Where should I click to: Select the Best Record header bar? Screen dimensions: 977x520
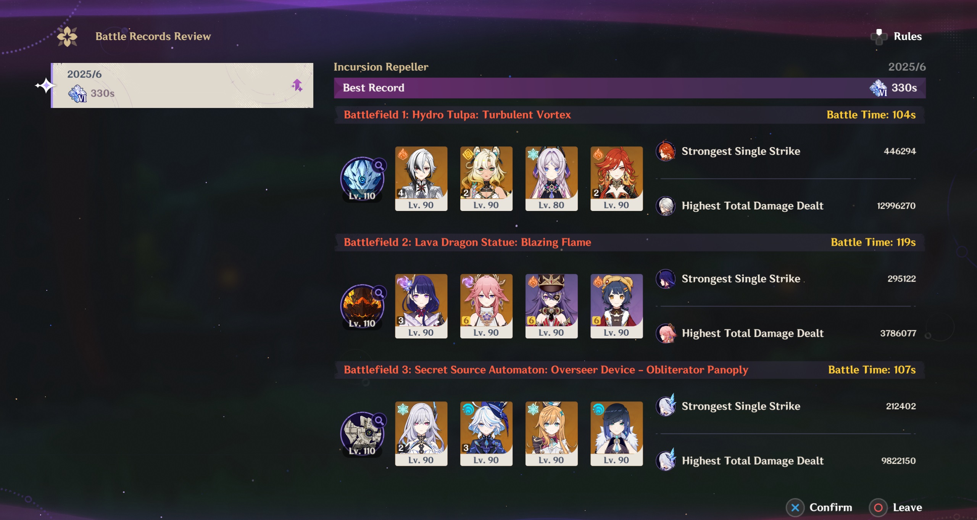coord(630,88)
